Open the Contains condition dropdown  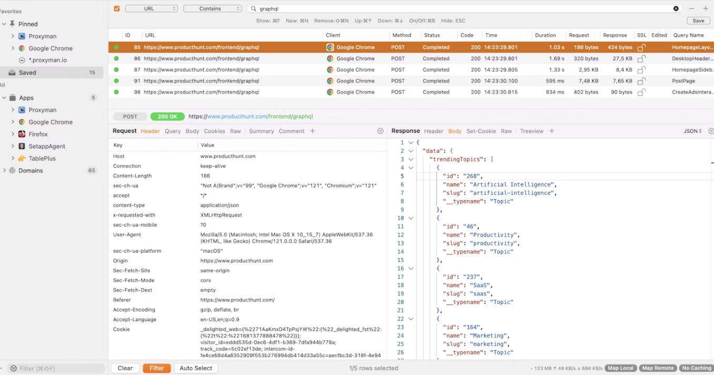tap(213, 8)
